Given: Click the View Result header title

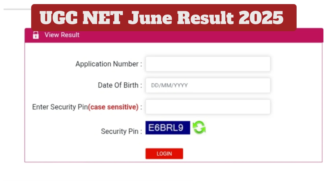Looking at the screenshot, I should [x=62, y=35].
